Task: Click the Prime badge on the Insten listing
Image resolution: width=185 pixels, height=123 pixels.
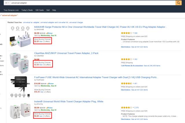Action: tap(49, 108)
